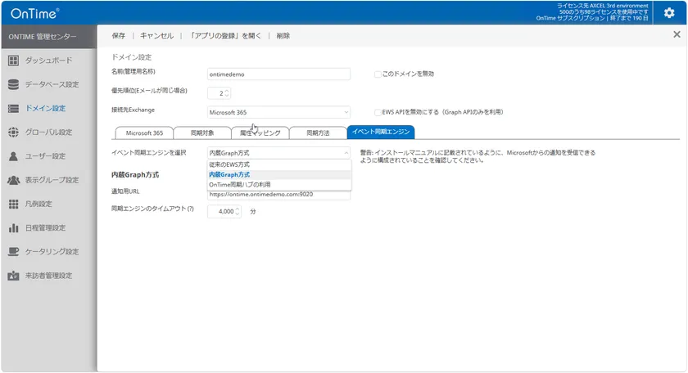Select 内蔵Graph方式 option in list
This screenshot has height=373, width=688.
279,174
